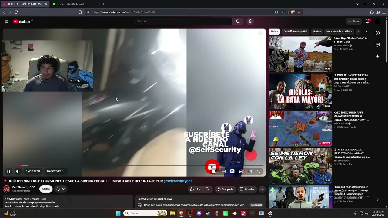
Task: Open the sparkle icon in the side panel
Action: pos(378,56)
